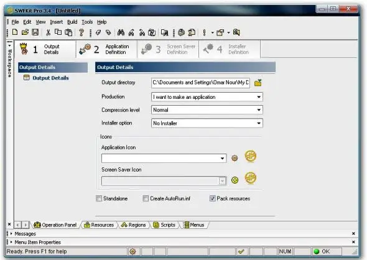367x260 pixels.
Task: Close the Messages panel
Action: (x=353, y=233)
